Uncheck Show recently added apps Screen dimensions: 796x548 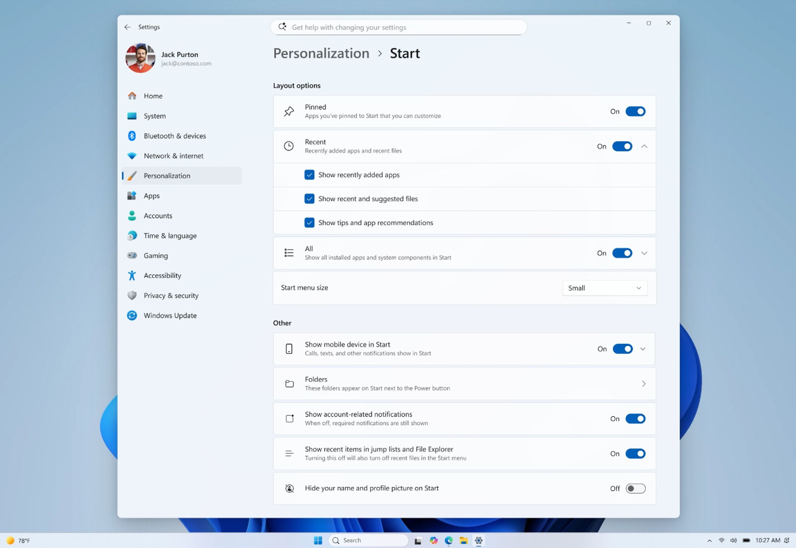[309, 175]
